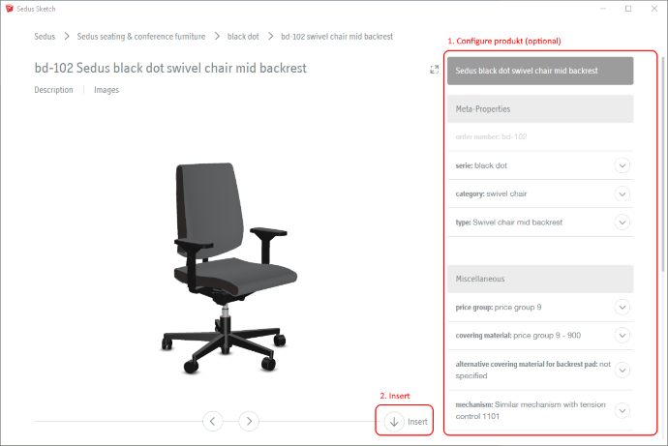This screenshot has height=446, width=668.
Task: Show the next product with right arrow
Action: (249, 421)
